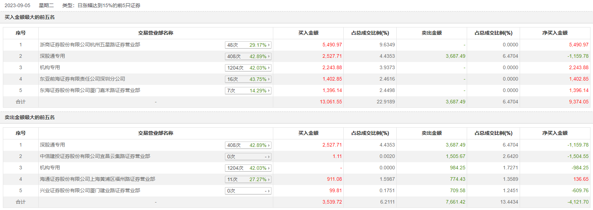Screen dimensions: 593x210
Task: Click 海通证券 row's net amount 136.65
Action: [x=581, y=179]
